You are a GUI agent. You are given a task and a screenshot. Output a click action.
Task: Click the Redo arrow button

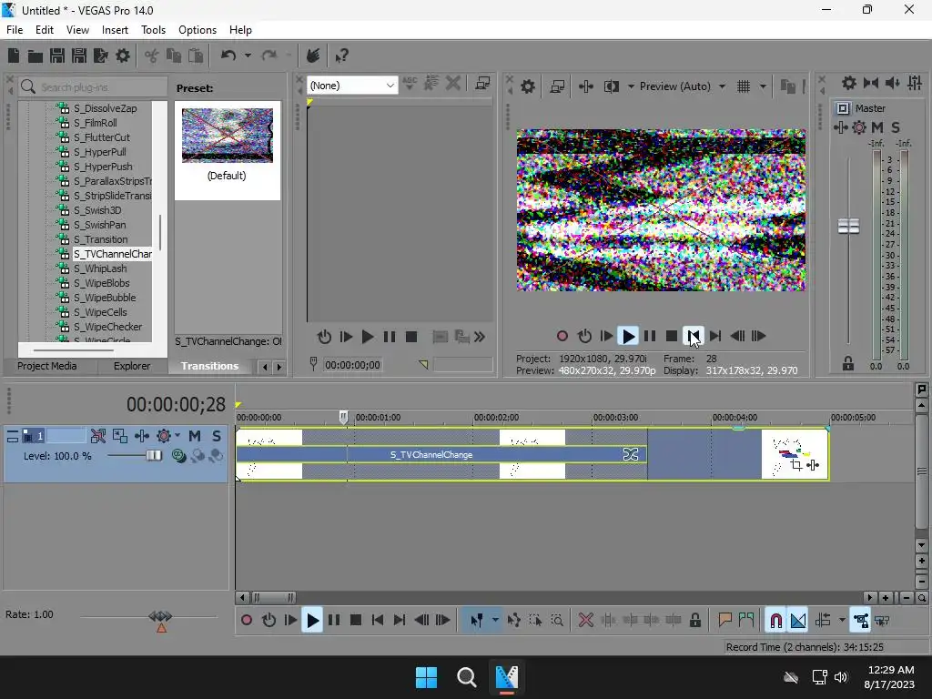[x=269, y=56]
